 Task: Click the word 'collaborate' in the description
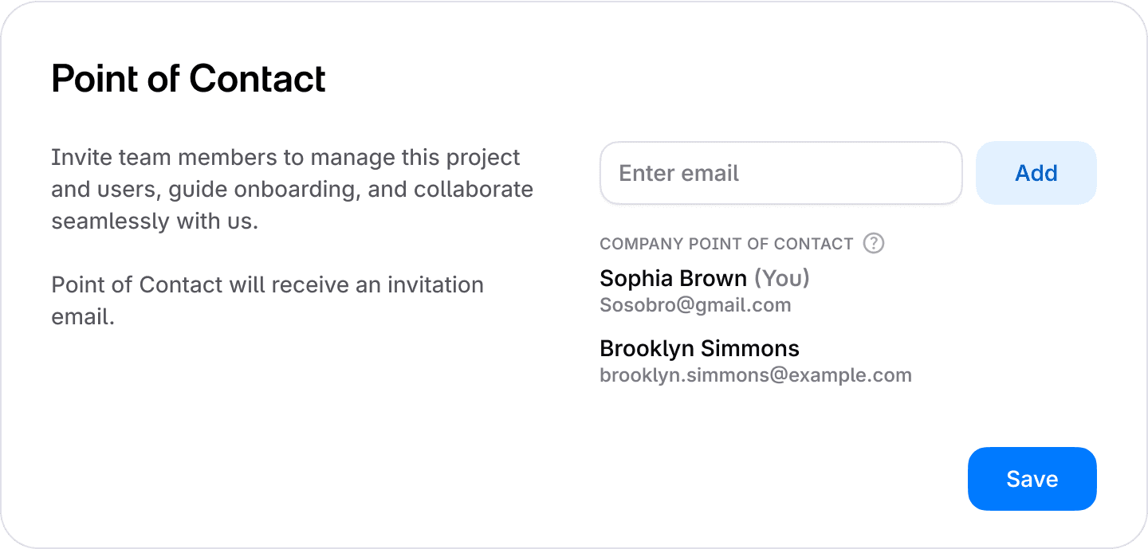click(x=474, y=190)
